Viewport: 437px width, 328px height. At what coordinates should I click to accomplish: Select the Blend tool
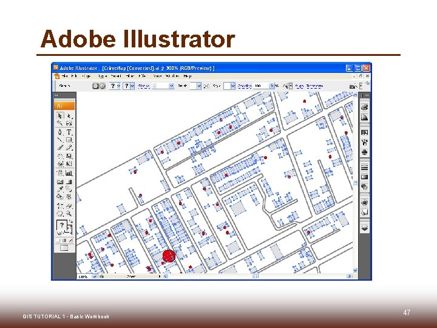pyautogui.click(x=69, y=190)
